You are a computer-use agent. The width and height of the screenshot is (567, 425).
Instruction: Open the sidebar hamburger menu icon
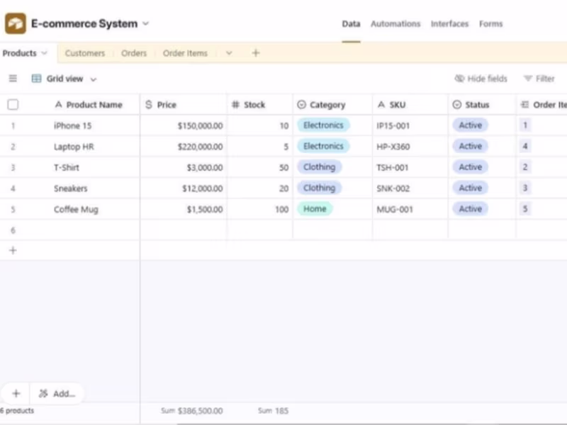pyautogui.click(x=13, y=79)
